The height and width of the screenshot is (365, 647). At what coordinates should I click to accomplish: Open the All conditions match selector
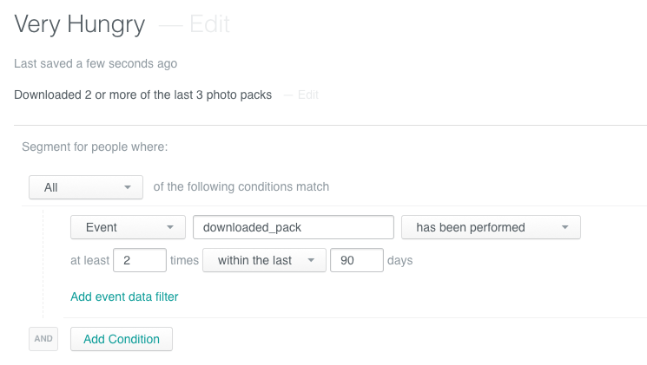(x=86, y=187)
